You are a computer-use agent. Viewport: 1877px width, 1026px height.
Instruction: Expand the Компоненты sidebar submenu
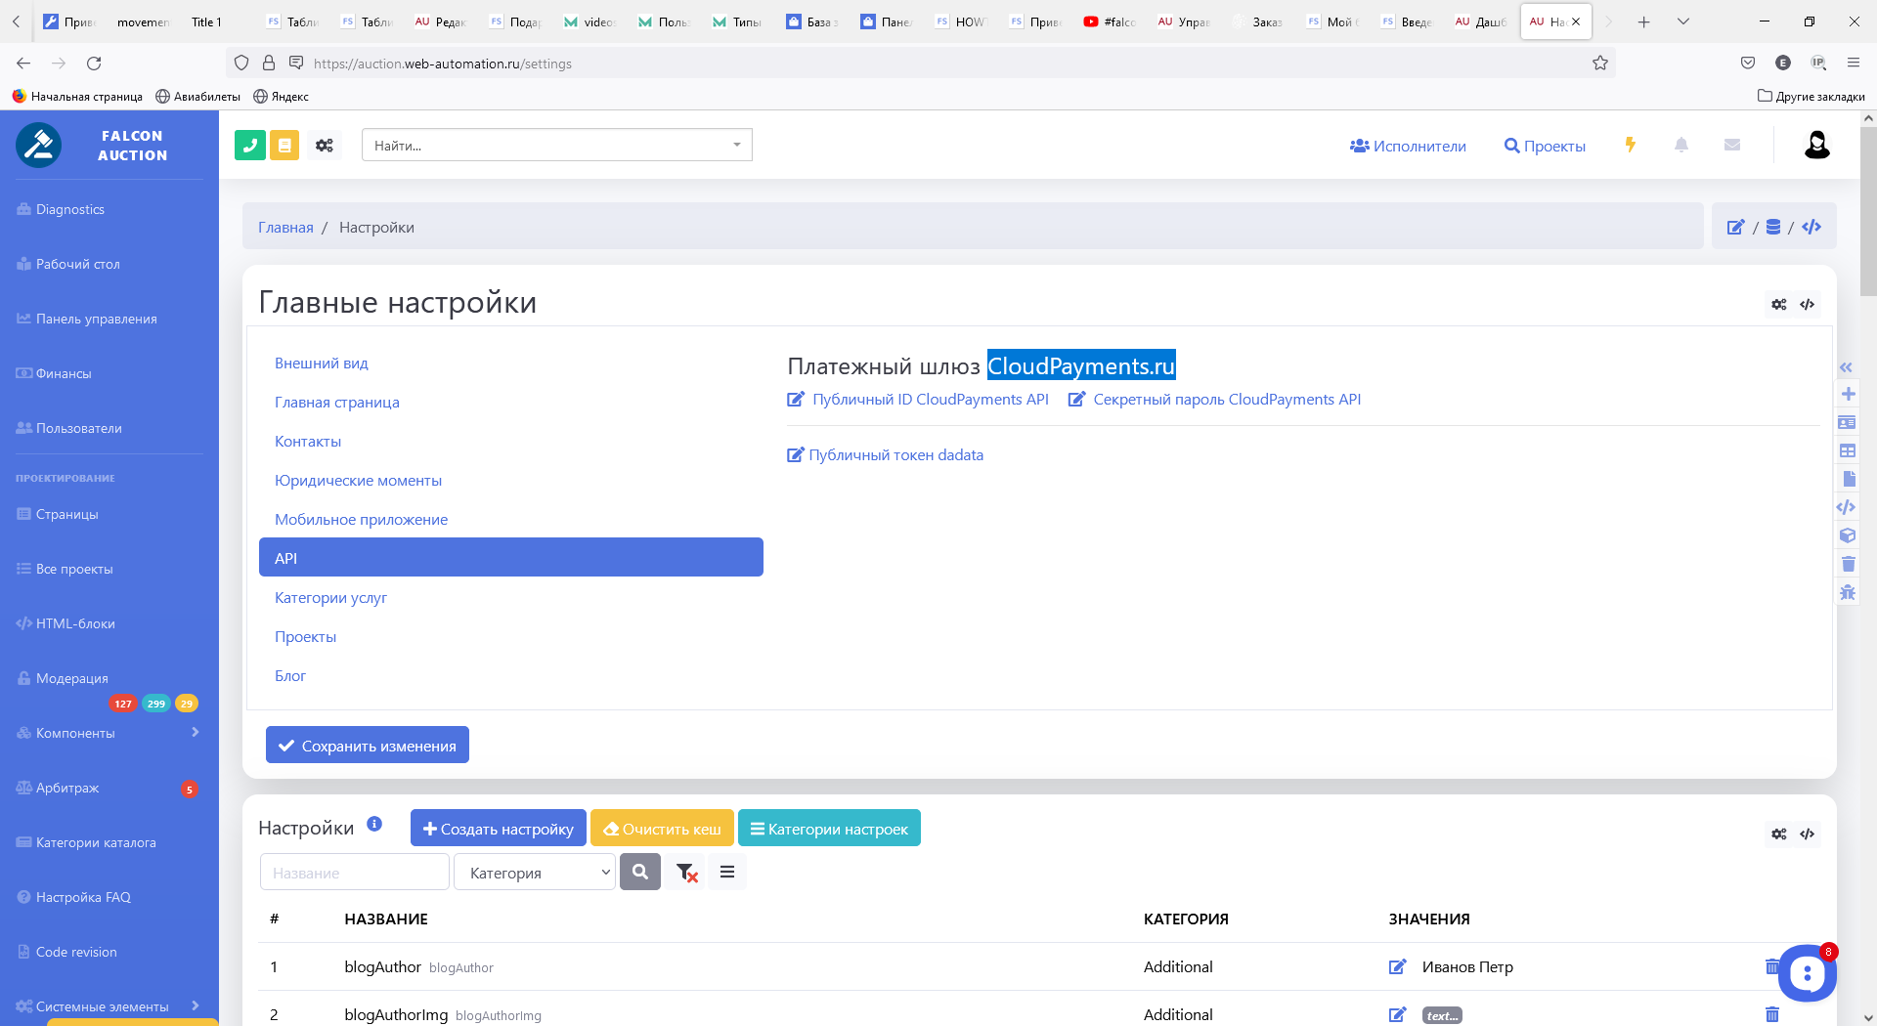tap(195, 733)
